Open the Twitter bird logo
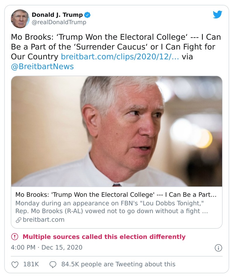Screen dimensions: 234x280 [x=217, y=15]
